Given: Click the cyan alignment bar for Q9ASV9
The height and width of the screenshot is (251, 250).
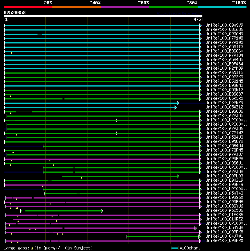Looking at the screenshot, I should pyautogui.click(x=102, y=25).
